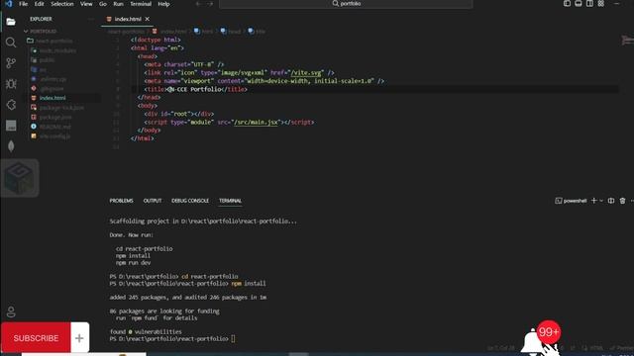Click the terminal prompt input line

(x=172, y=338)
